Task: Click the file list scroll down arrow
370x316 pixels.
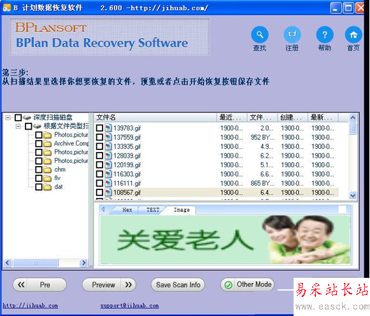Action: (x=353, y=196)
